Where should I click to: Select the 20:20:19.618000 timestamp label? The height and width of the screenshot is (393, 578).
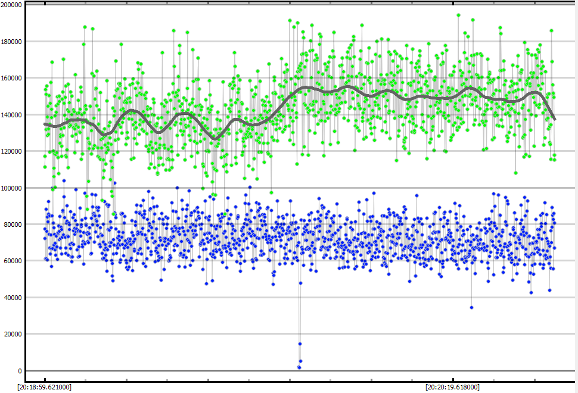pyautogui.click(x=453, y=387)
